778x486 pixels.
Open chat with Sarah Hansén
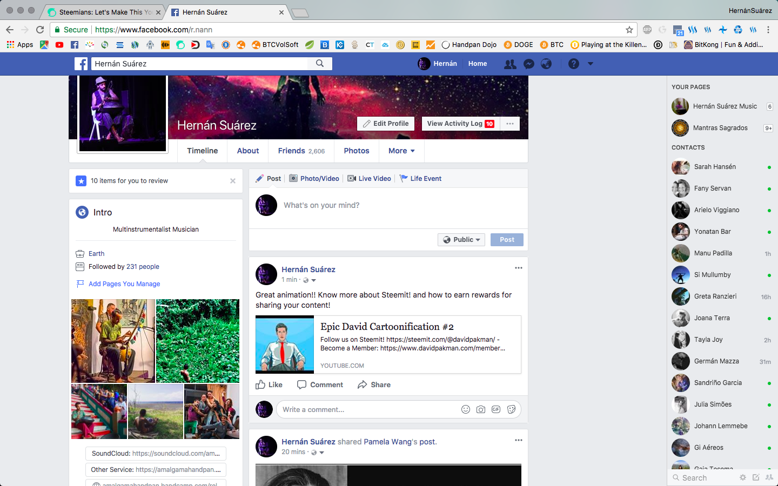(722, 167)
